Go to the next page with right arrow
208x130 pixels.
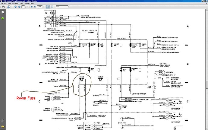(x=19, y=7)
